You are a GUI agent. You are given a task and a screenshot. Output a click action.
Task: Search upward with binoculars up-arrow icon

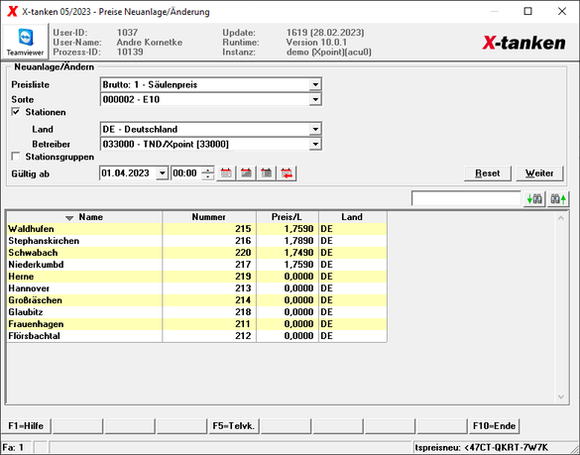point(558,199)
